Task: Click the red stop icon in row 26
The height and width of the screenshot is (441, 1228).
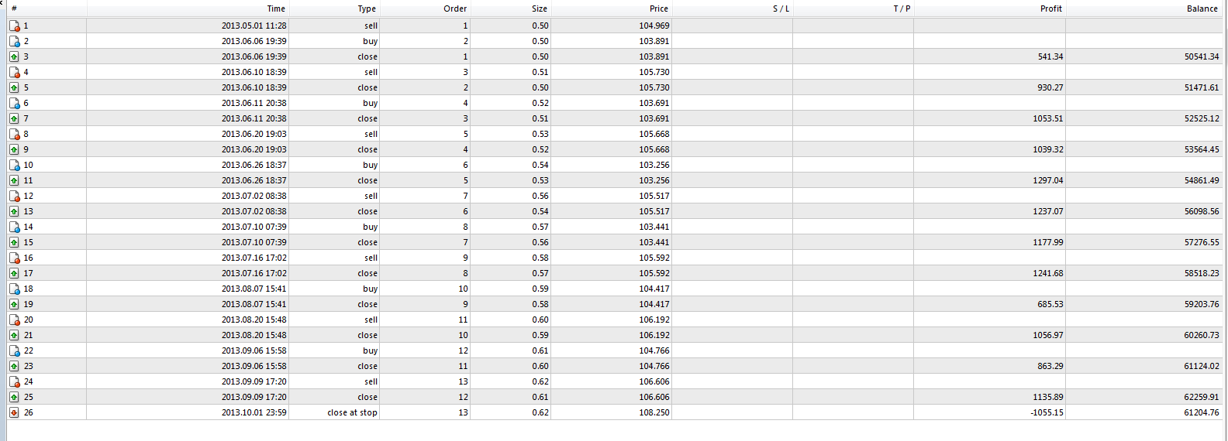Action: click(x=14, y=412)
